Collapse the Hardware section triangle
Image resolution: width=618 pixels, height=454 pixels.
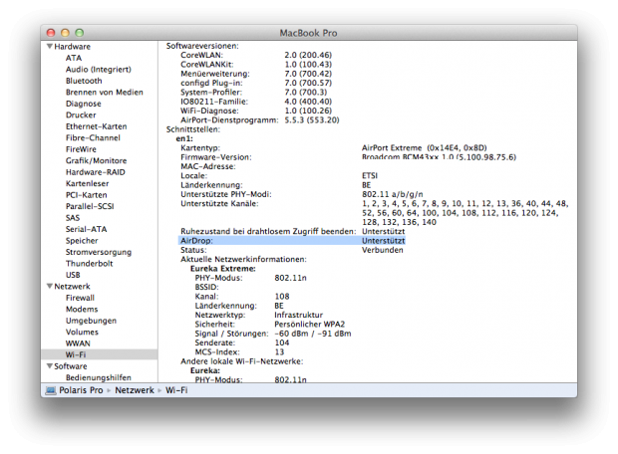coord(50,47)
